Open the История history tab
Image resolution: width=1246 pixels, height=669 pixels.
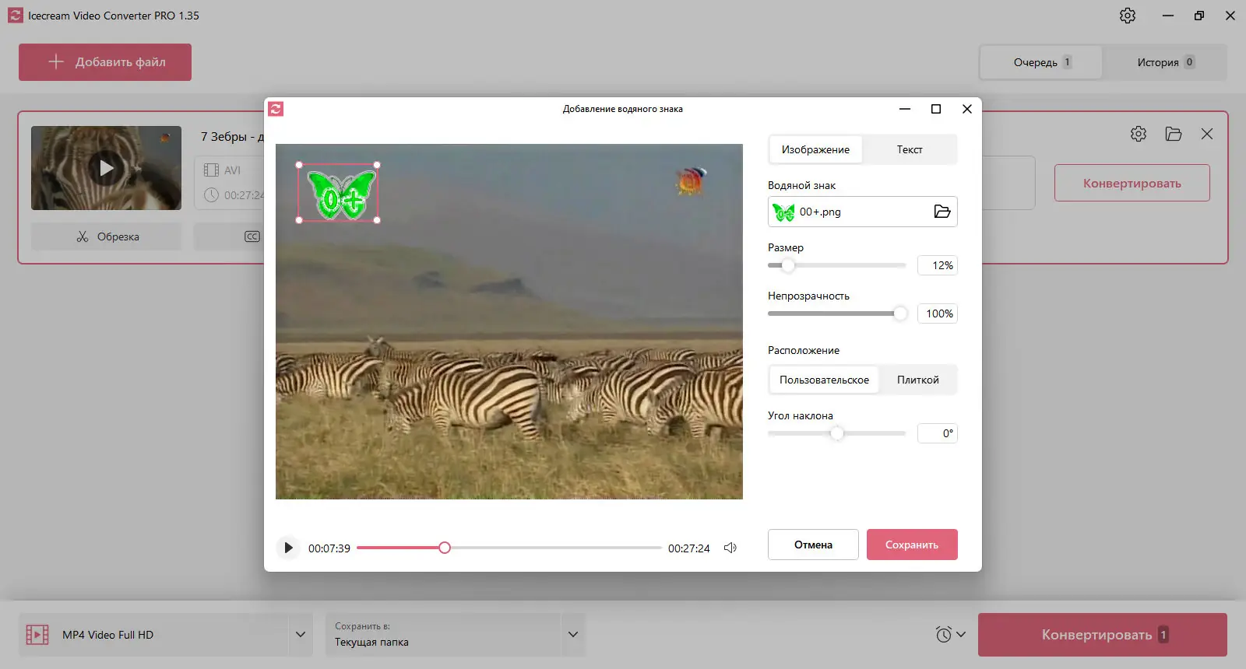(1165, 62)
